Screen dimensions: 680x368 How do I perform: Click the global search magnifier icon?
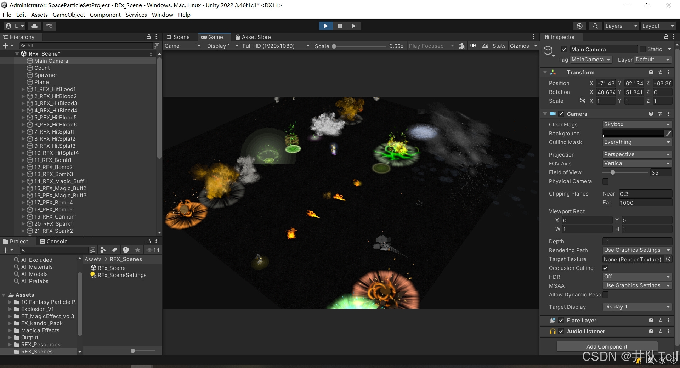[x=595, y=26]
